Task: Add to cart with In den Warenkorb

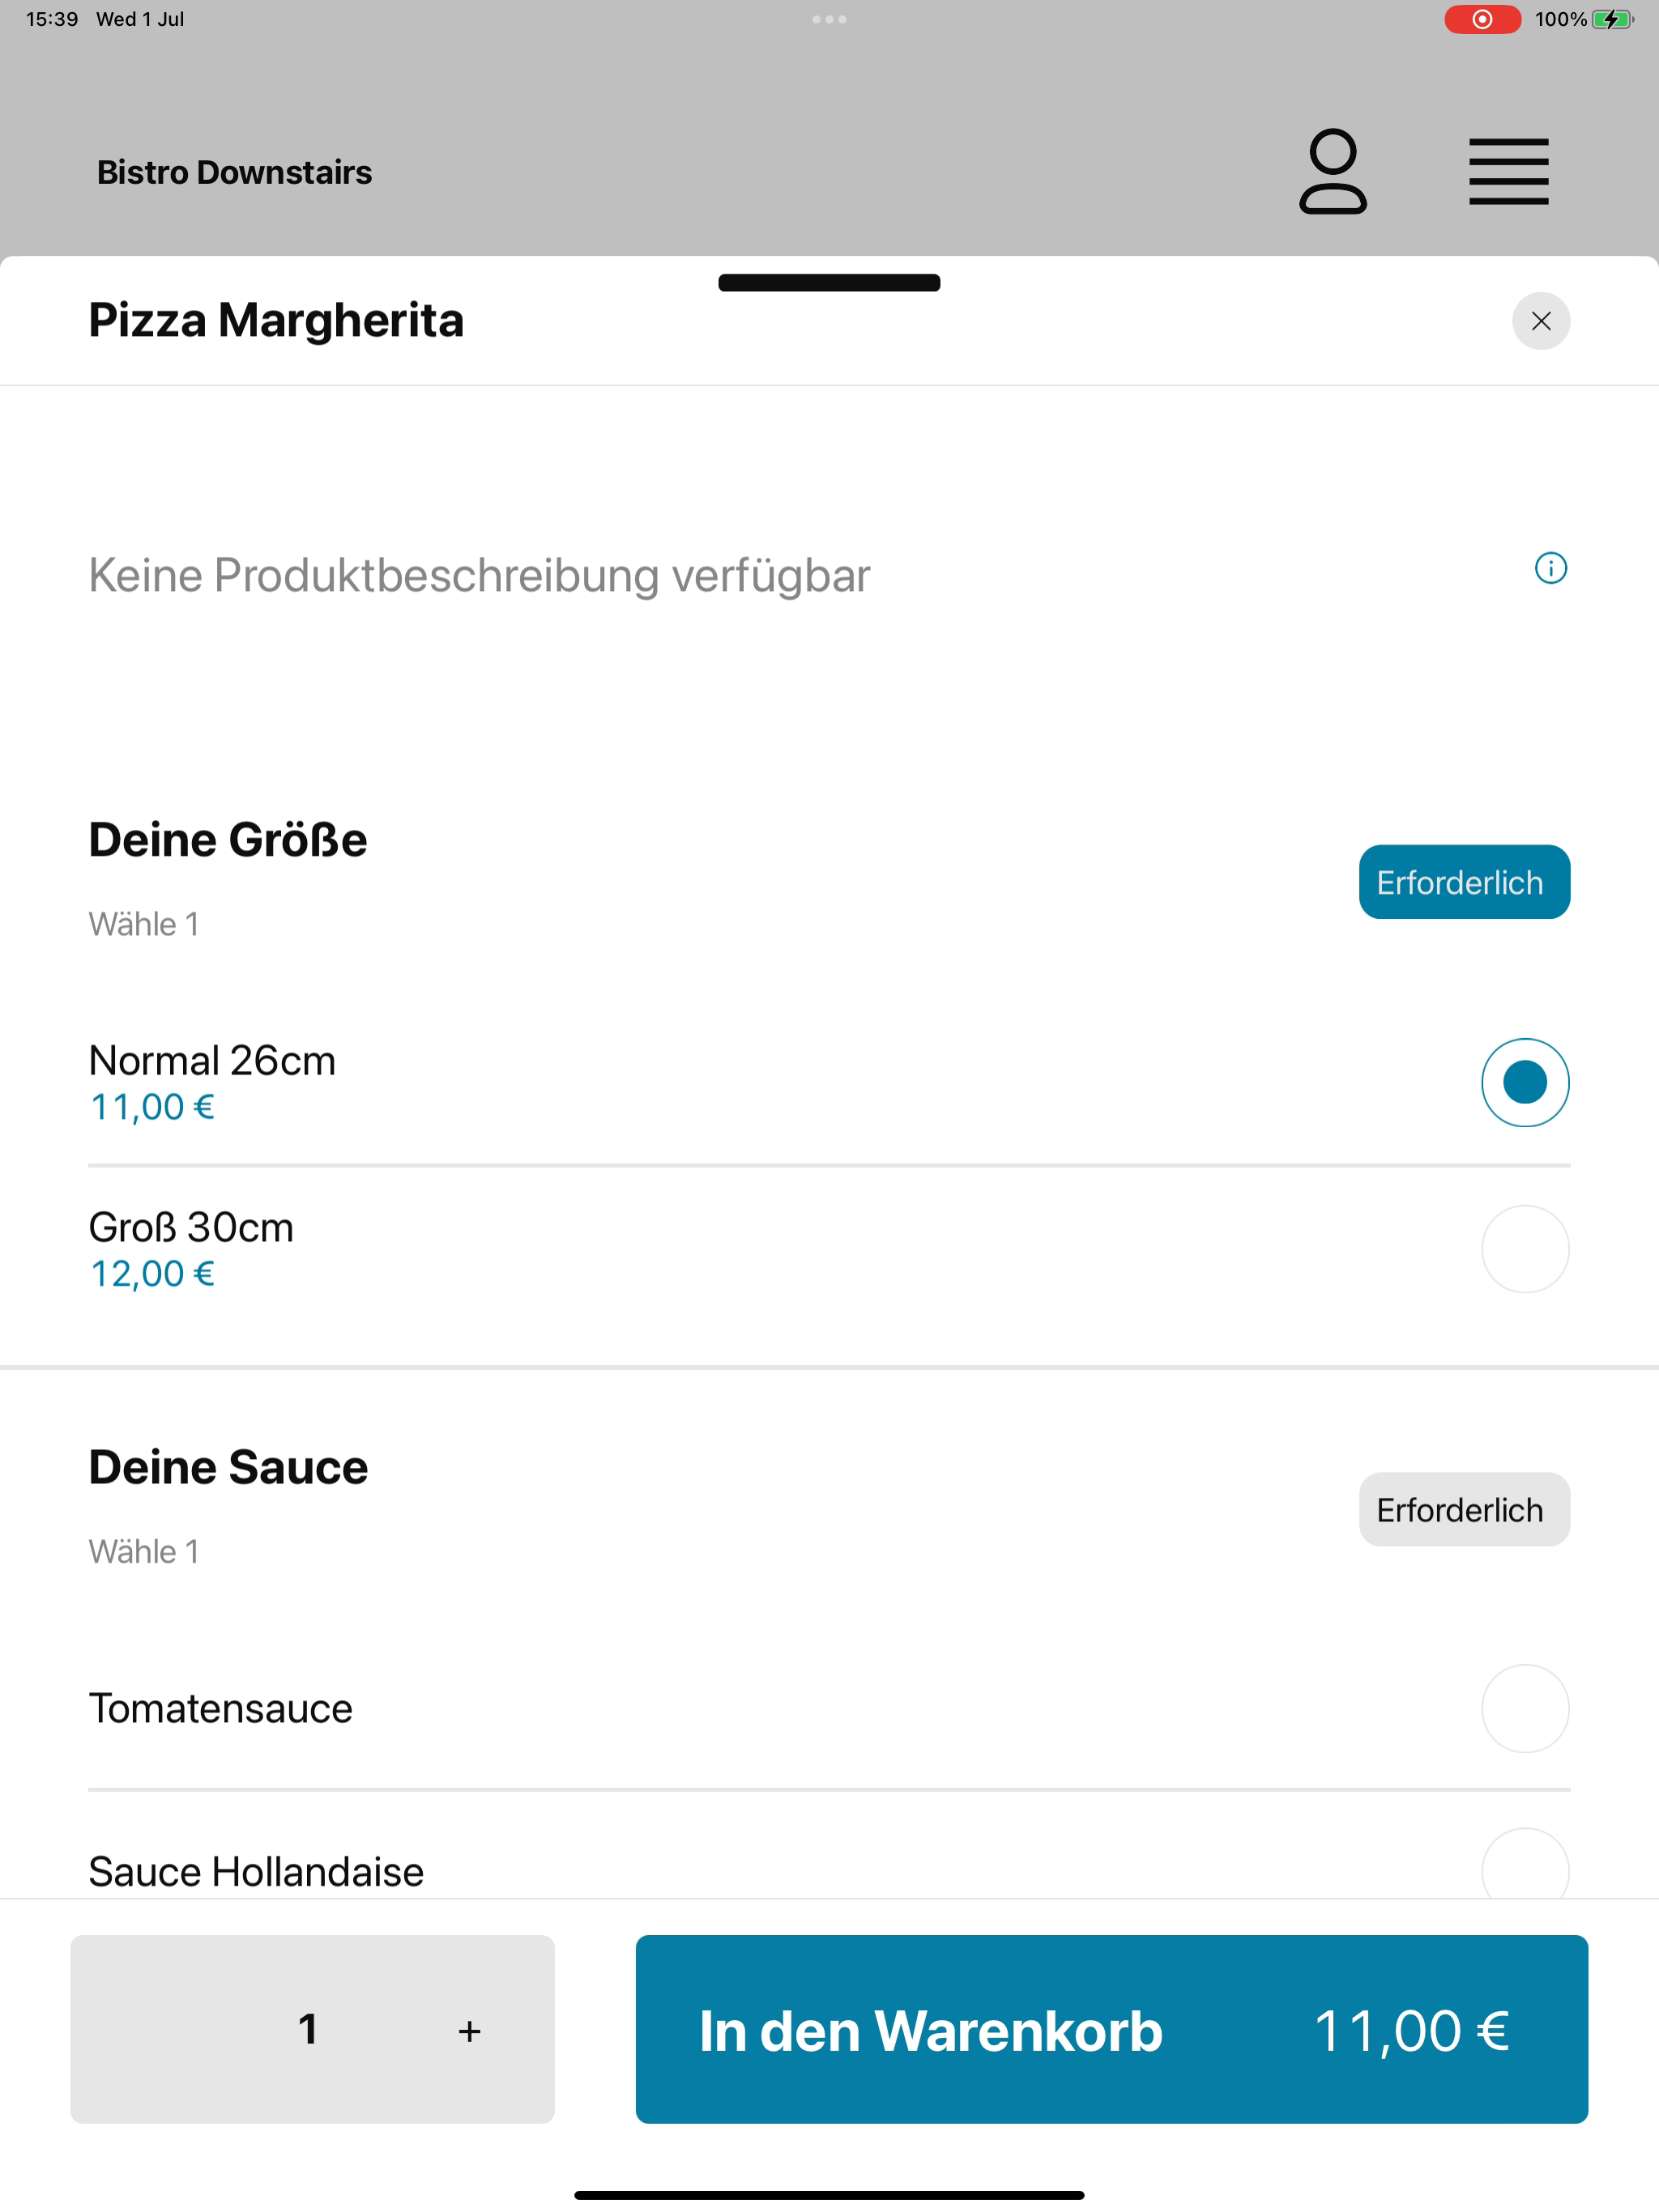Action: [x=1111, y=2029]
